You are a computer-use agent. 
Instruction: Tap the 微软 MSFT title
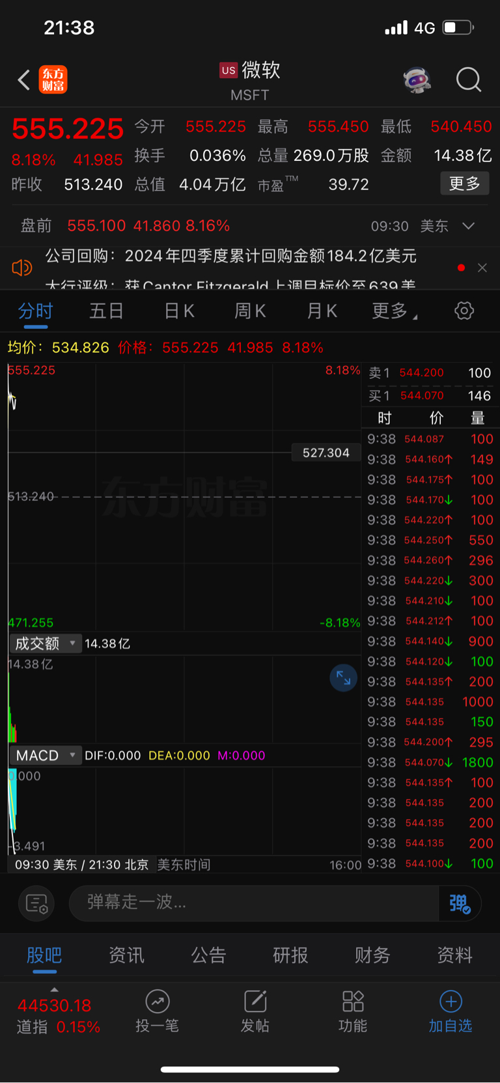tap(251, 81)
